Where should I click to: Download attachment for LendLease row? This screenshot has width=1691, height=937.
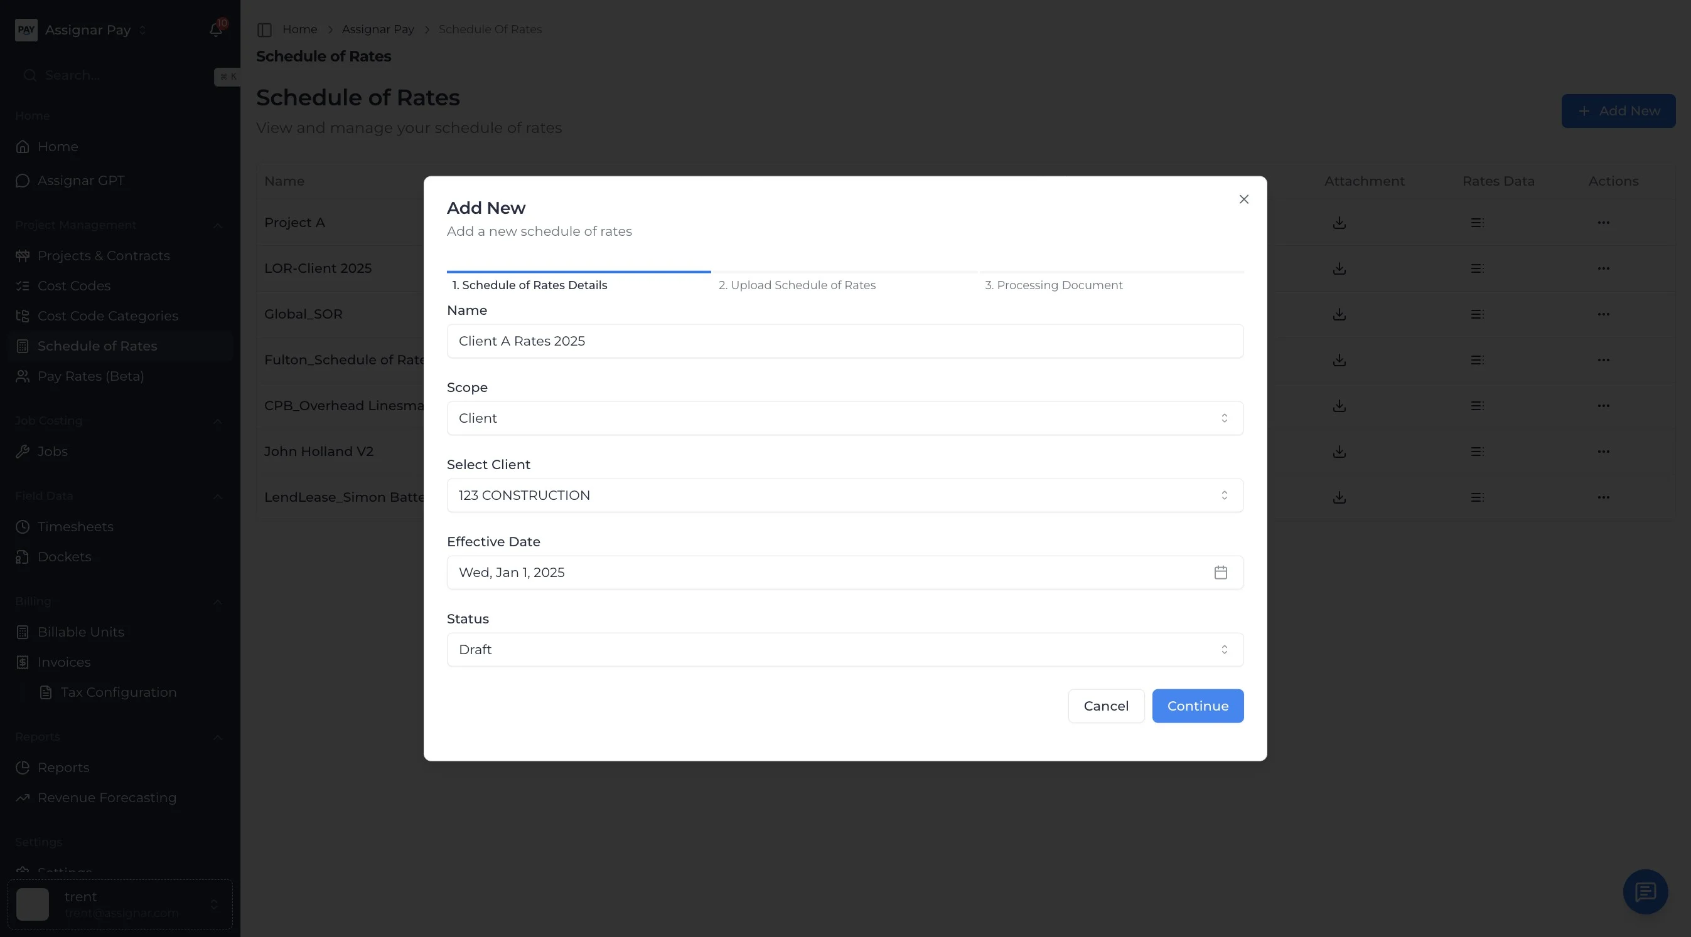[x=1339, y=497]
